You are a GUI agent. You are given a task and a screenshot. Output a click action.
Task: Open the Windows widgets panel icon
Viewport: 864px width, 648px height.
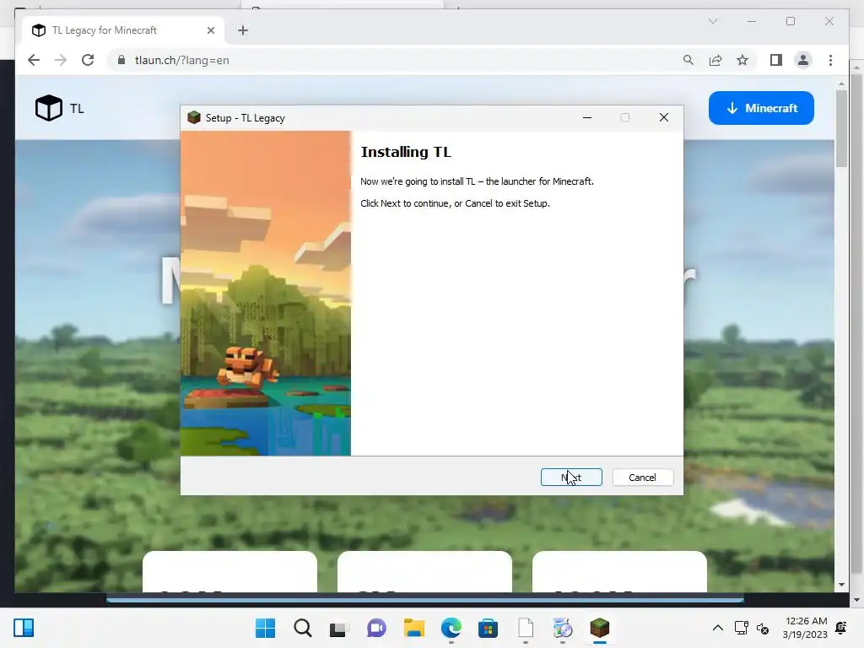click(x=24, y=628)
